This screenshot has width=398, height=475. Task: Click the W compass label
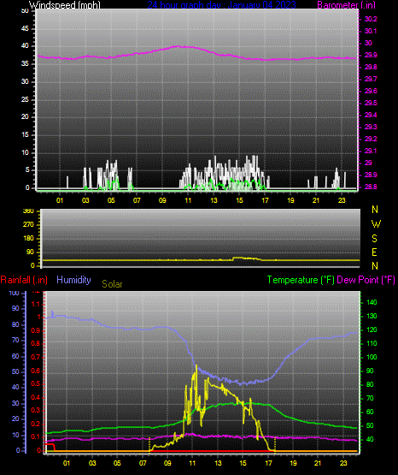[x=376, y=224]
